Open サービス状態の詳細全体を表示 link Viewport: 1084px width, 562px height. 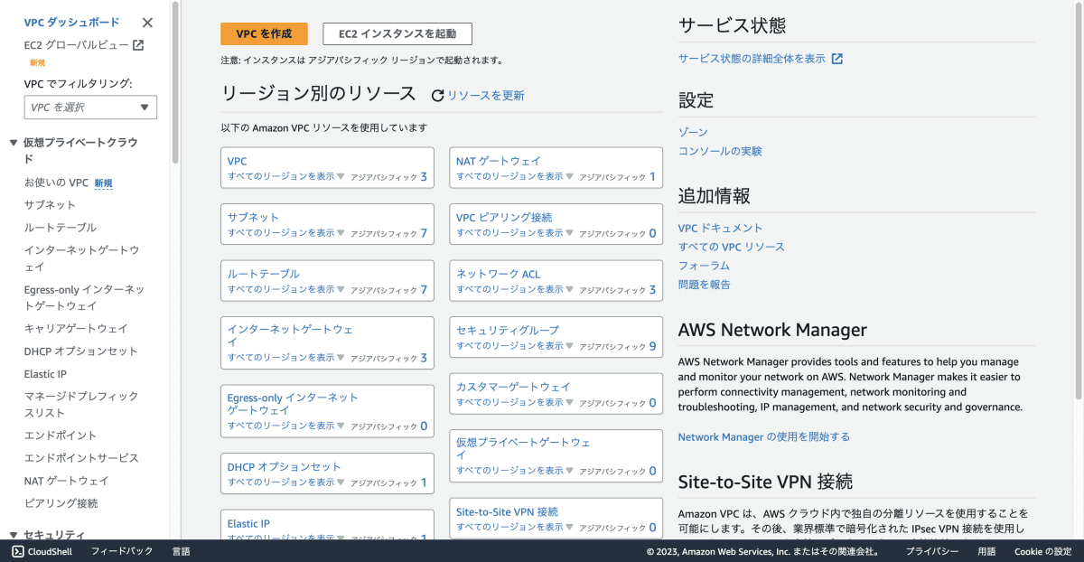click(x=752, y=59)
